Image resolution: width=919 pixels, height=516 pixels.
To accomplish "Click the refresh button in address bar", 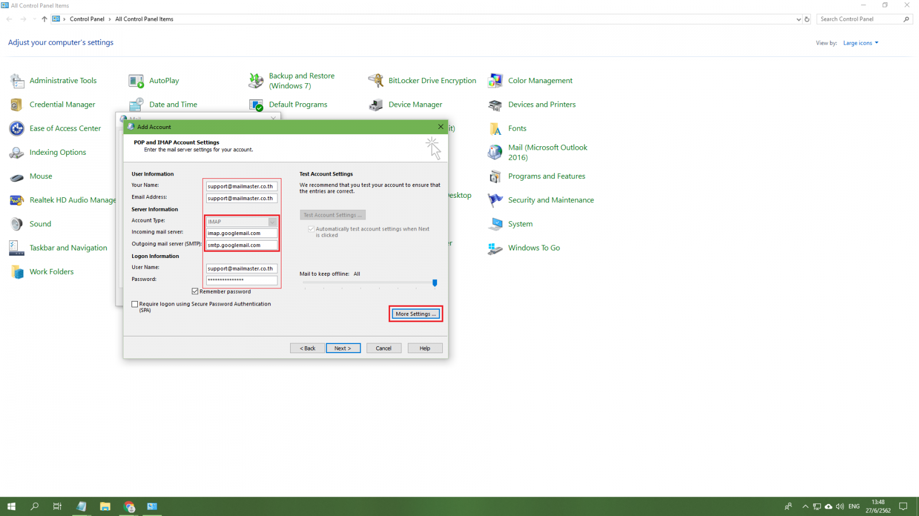I will (x=807, y=19).
